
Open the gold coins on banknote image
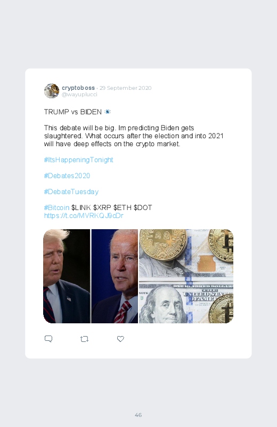tap(186, 276)
